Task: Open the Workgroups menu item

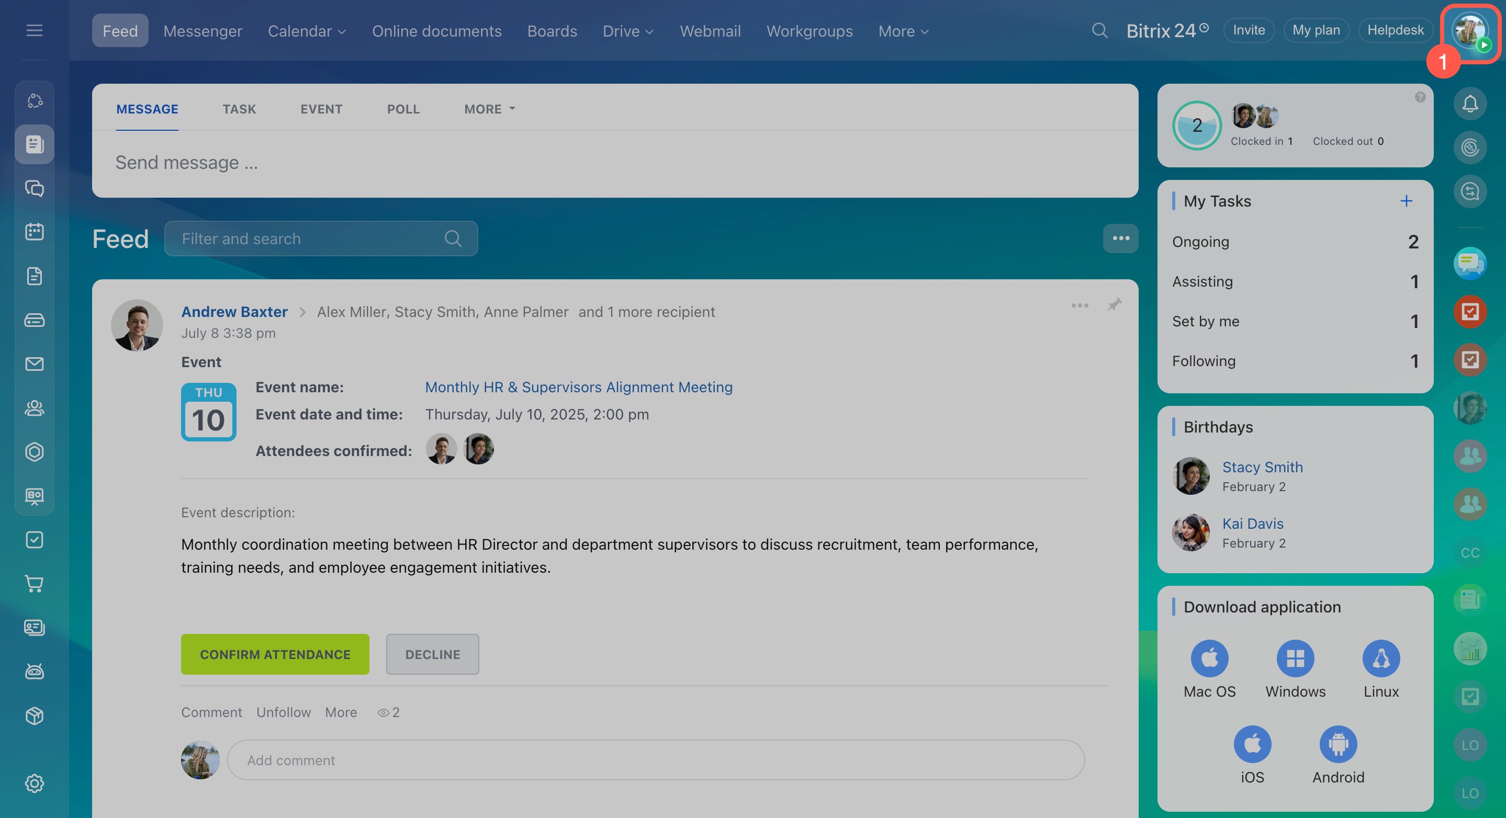Action: tap(809, 31)
